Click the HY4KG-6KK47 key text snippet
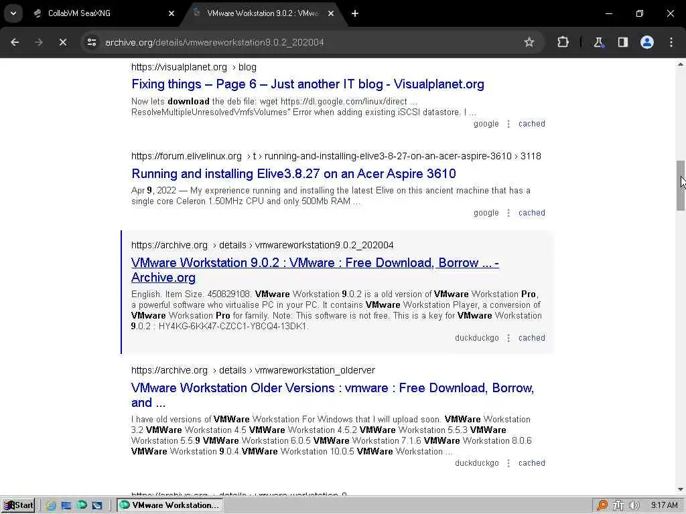 coord(233,327)
